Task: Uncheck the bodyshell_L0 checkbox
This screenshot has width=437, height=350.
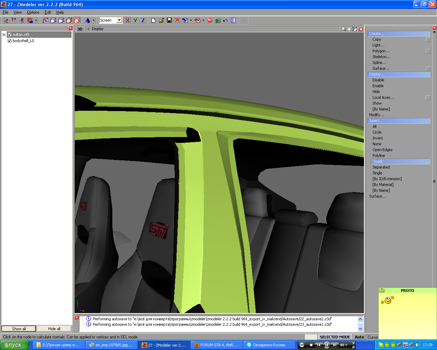Action: 10,41
